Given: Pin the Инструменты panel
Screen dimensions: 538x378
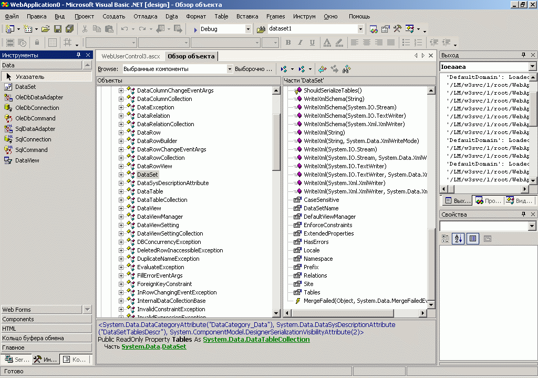Looking at the screenshot, I should 78,55.
